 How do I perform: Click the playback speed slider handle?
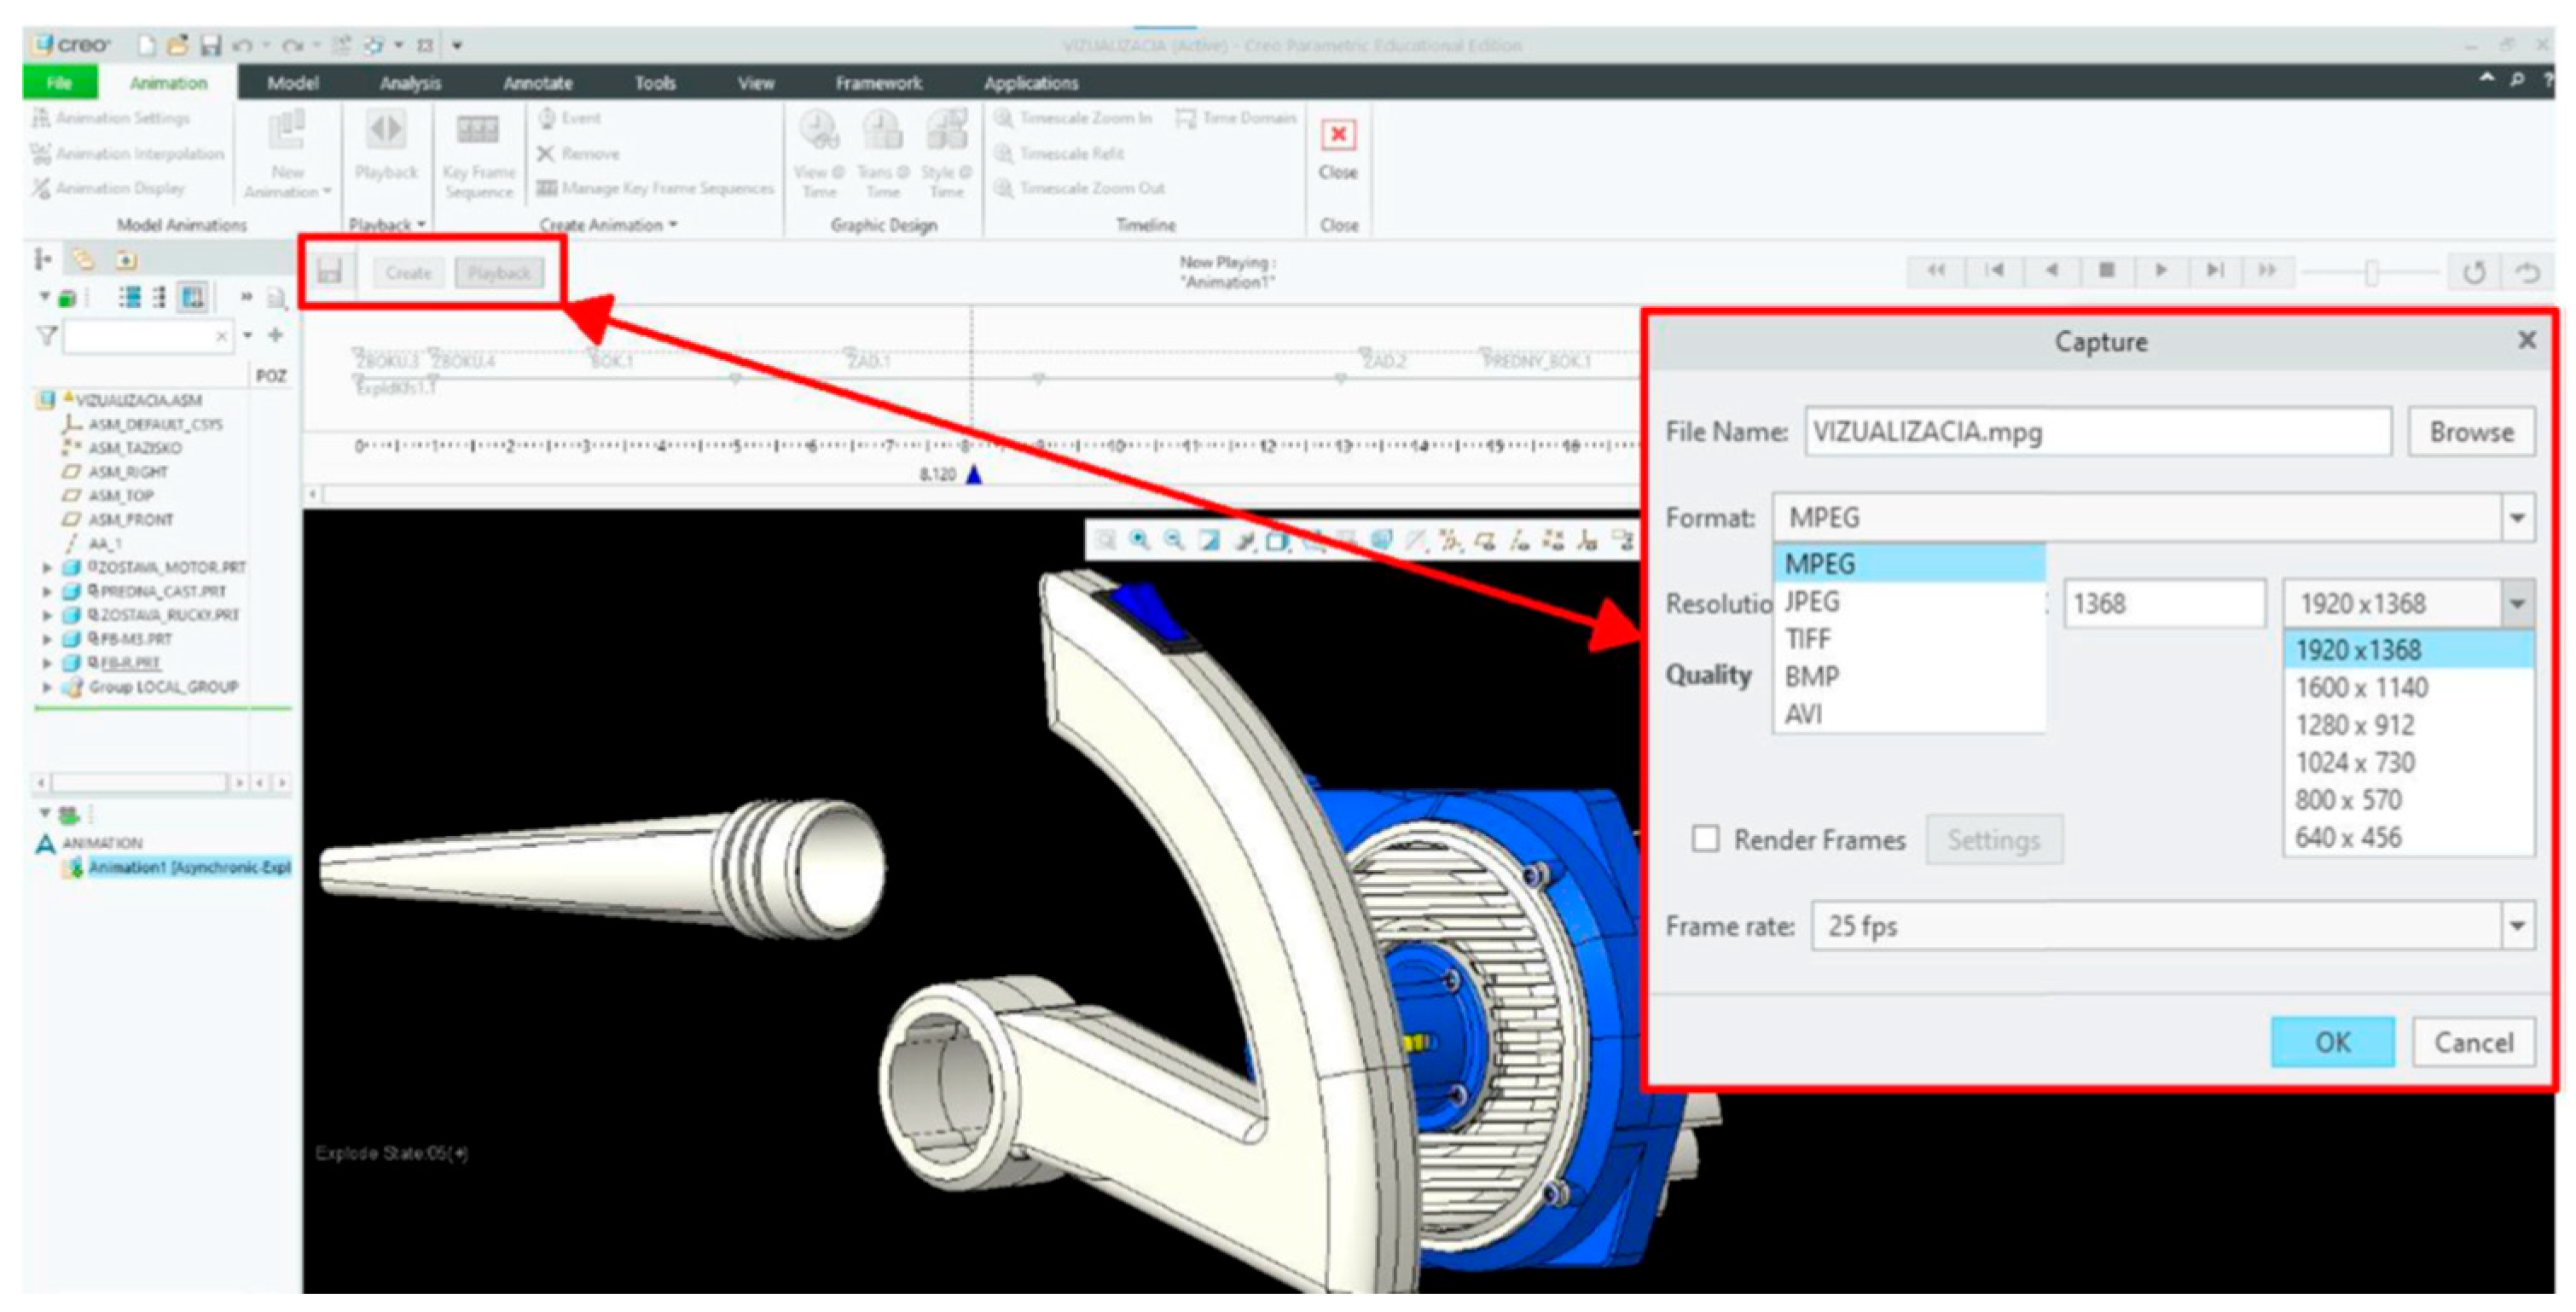2370,272
